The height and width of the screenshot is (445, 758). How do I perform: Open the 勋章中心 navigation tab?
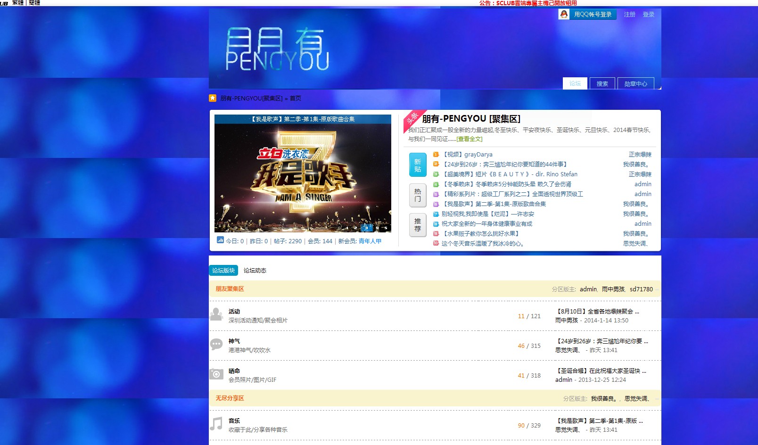pos(636,83)
